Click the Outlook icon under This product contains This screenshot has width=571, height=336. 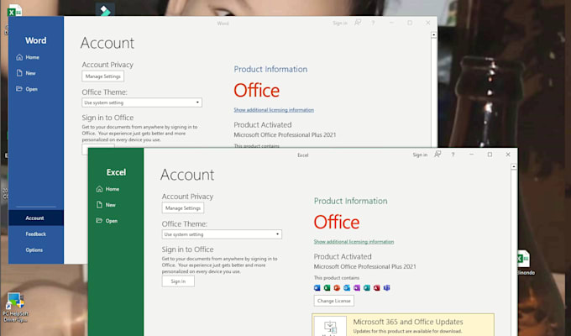347,288
